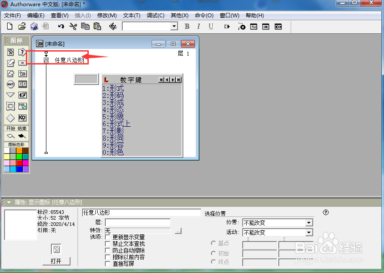Choose the WAIT icon

click(x=10, y=84)
